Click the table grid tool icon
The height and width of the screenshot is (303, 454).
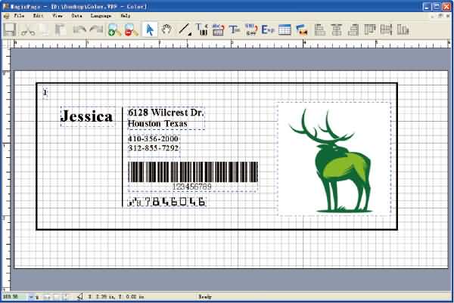coord(285,30)
